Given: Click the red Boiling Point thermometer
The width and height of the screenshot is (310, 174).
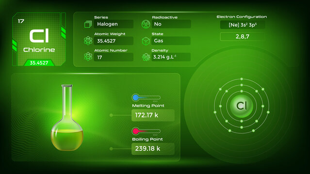Looking at the screenshot, I should (146, 131).
